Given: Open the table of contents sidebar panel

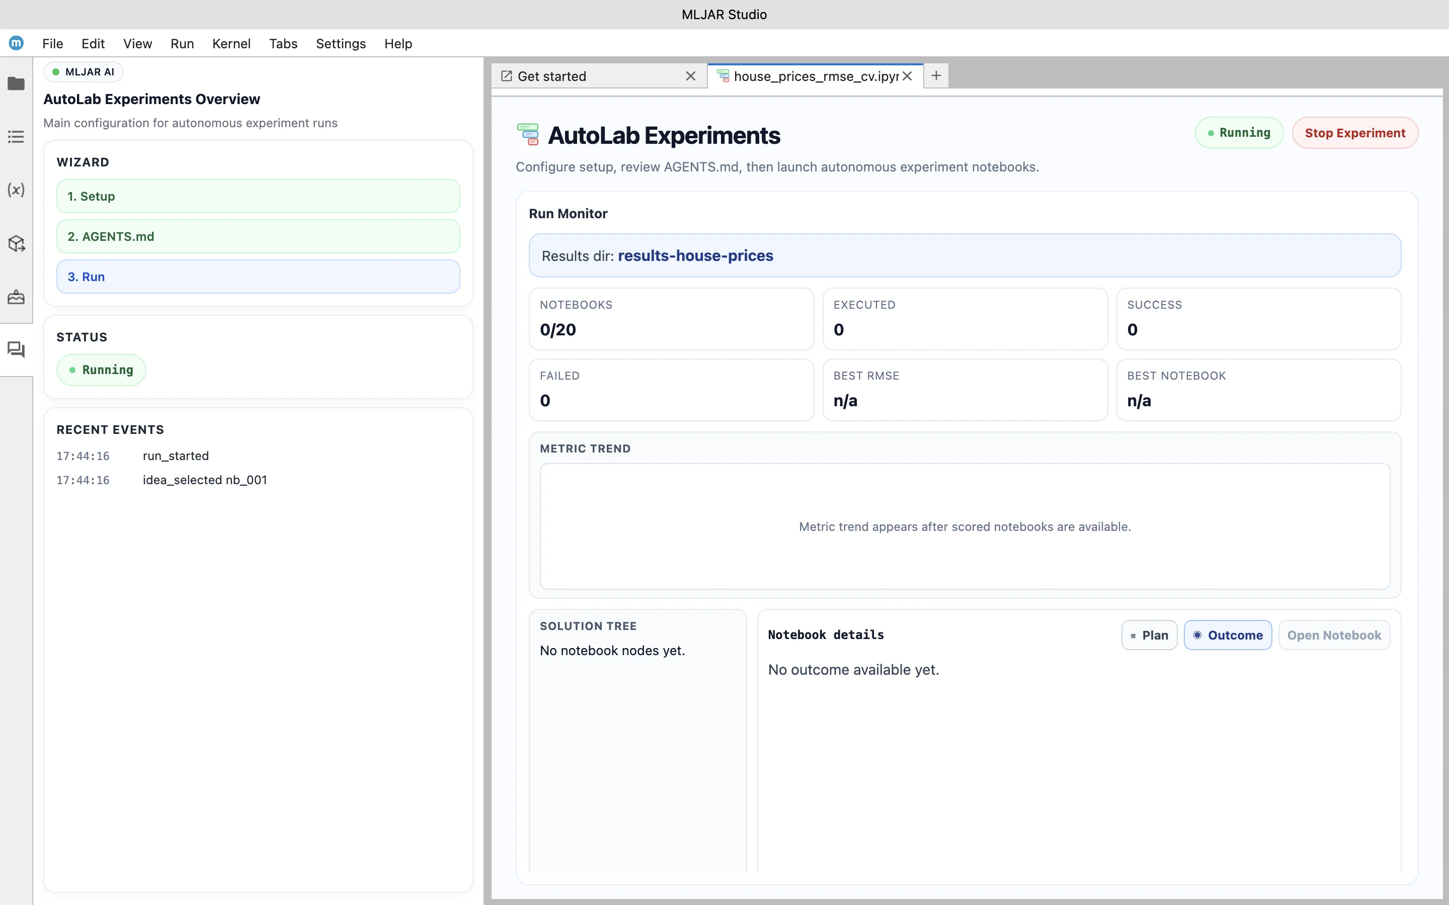Looking at the screenshot, I should [x=16, y=136].
